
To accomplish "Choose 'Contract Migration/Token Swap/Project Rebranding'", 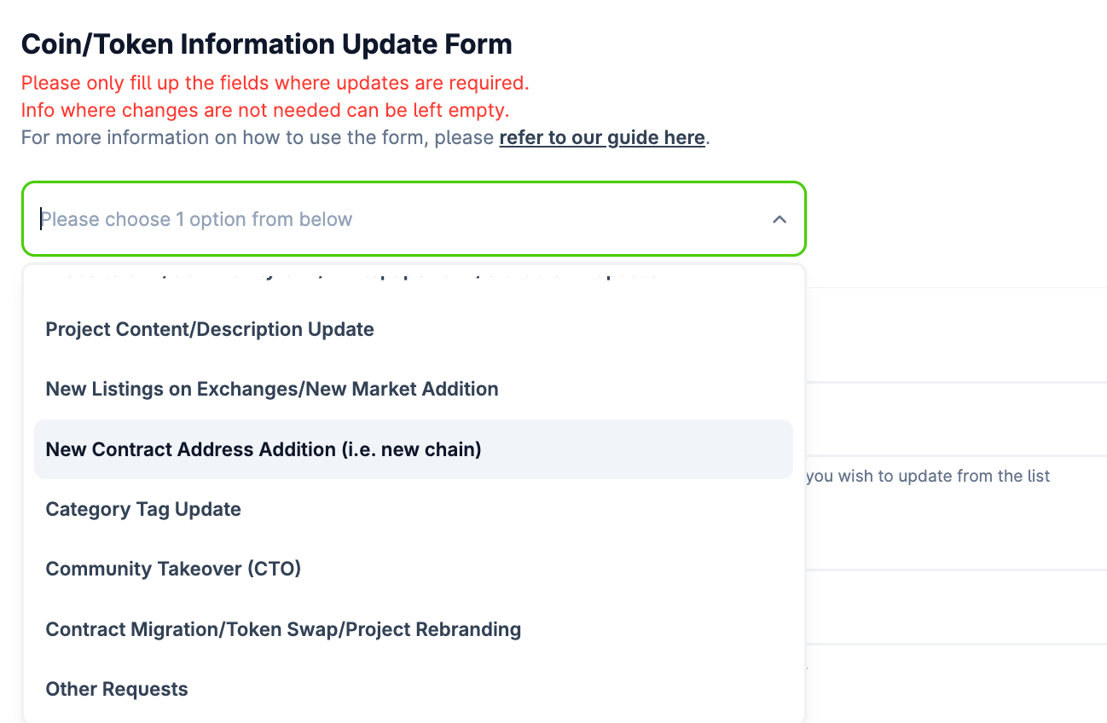I will point(282,629).
